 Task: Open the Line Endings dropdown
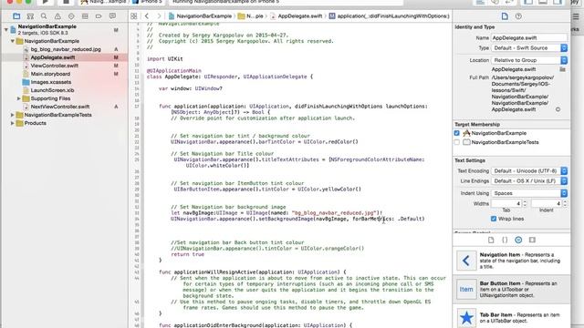click(529, 180)
